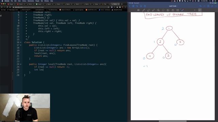This screenshot has width=218, height=122.
Task: Click the 'int lev' line being typed
Action: click(x=39, y=70)
